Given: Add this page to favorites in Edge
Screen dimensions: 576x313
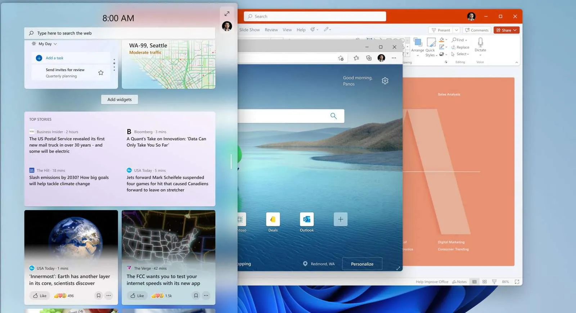Looking at the screenshot, I should tap(341, 58).
